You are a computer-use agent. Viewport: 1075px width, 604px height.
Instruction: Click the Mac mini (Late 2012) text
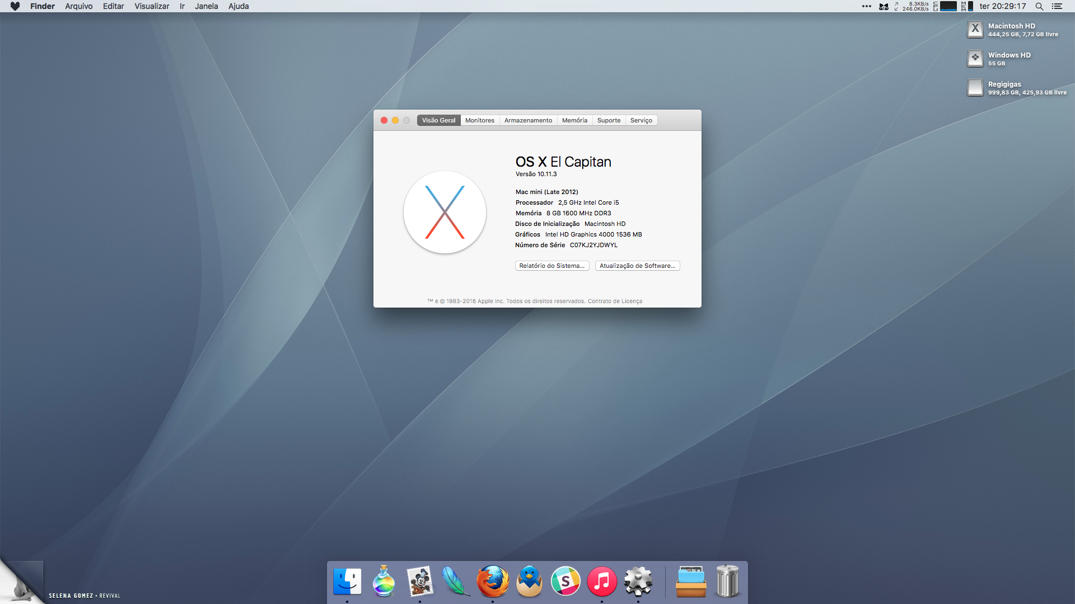tap(546, 192)
